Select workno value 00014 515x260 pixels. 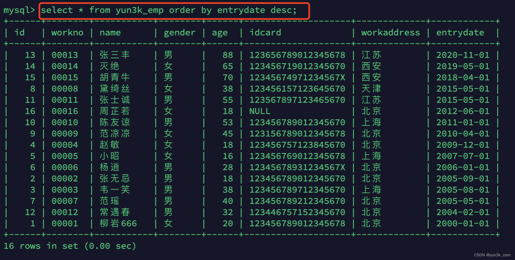click(x=65, y=66)
